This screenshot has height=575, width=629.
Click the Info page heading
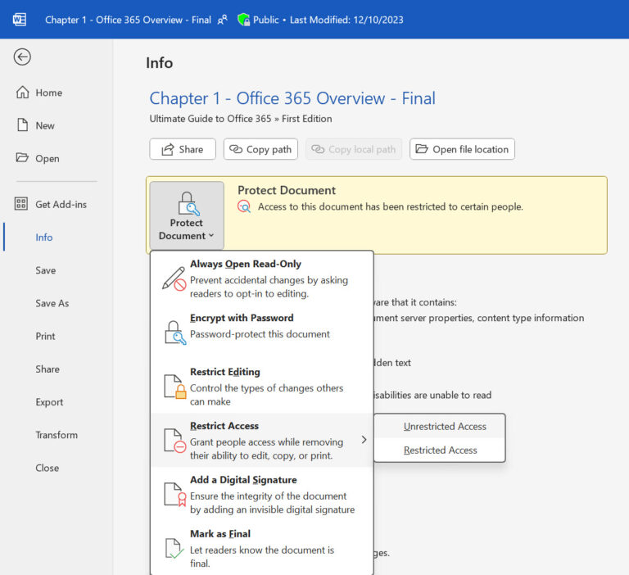pyautogui.click(x=159, y=63)
